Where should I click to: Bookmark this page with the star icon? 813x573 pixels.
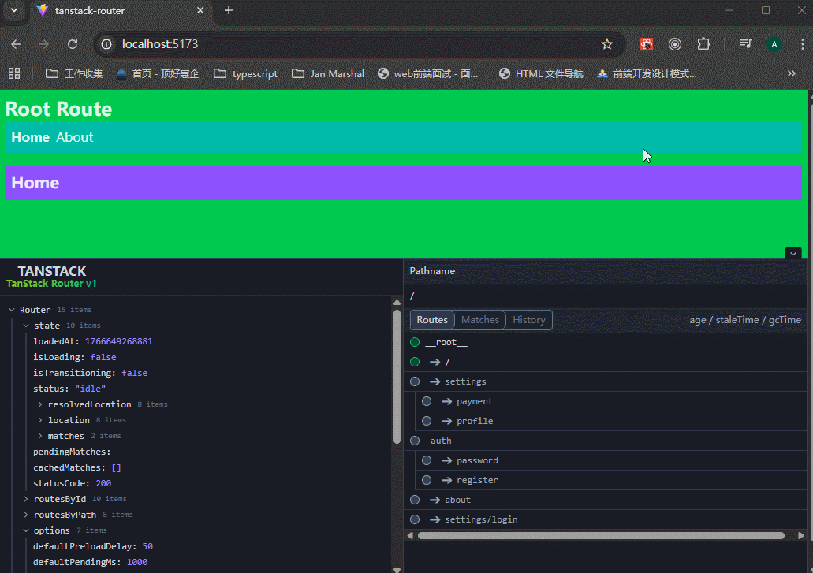[606, 44]
